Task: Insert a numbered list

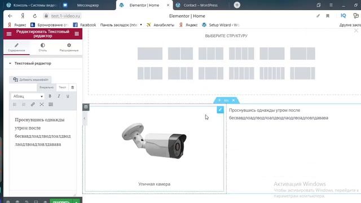Action: click(24, 104)
